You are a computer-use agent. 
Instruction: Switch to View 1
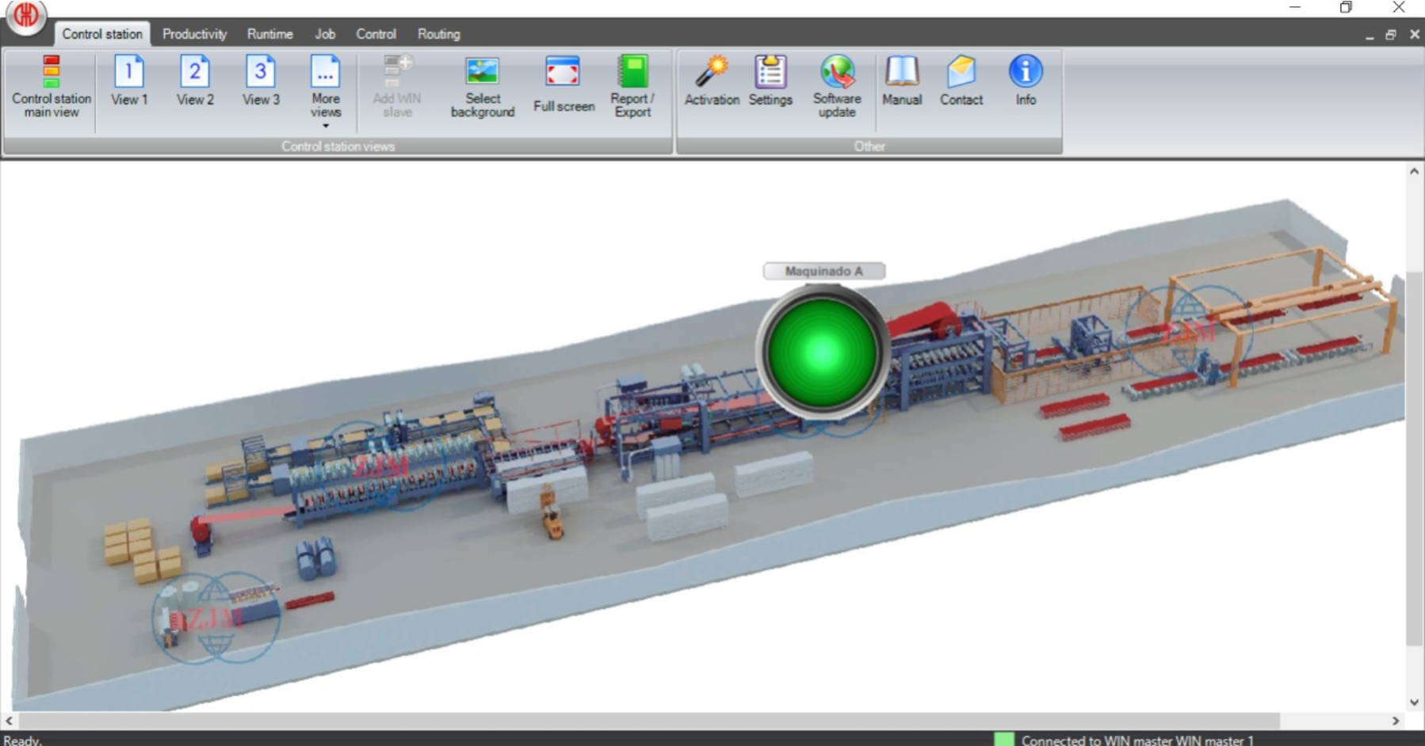pyautogui.click(x=129, y=81)
